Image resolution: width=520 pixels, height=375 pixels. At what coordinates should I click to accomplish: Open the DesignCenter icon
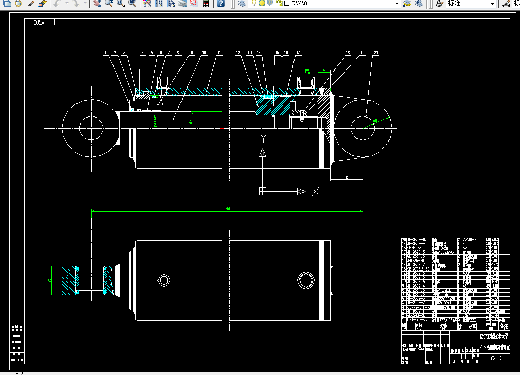tap(159, 3)
